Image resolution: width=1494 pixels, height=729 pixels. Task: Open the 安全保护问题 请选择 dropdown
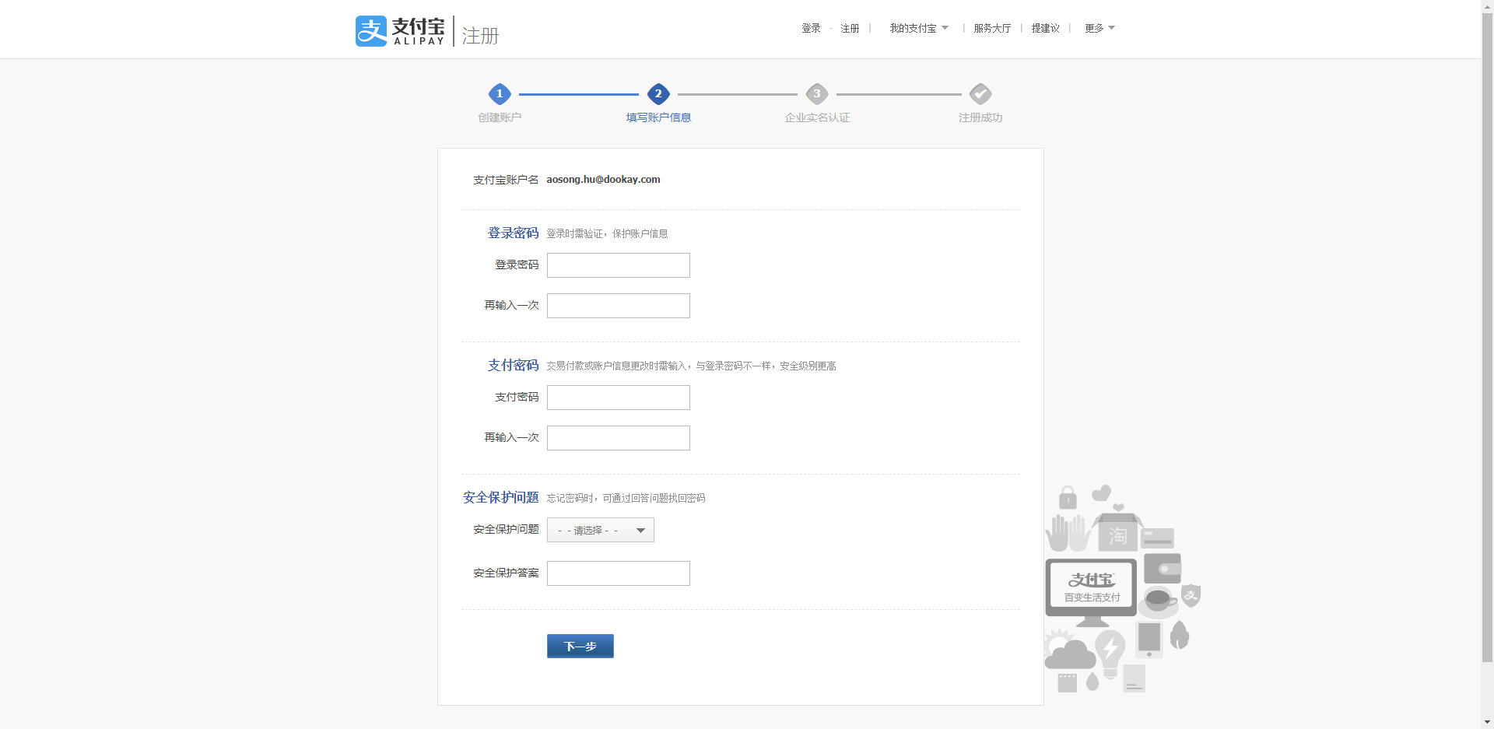601,530
